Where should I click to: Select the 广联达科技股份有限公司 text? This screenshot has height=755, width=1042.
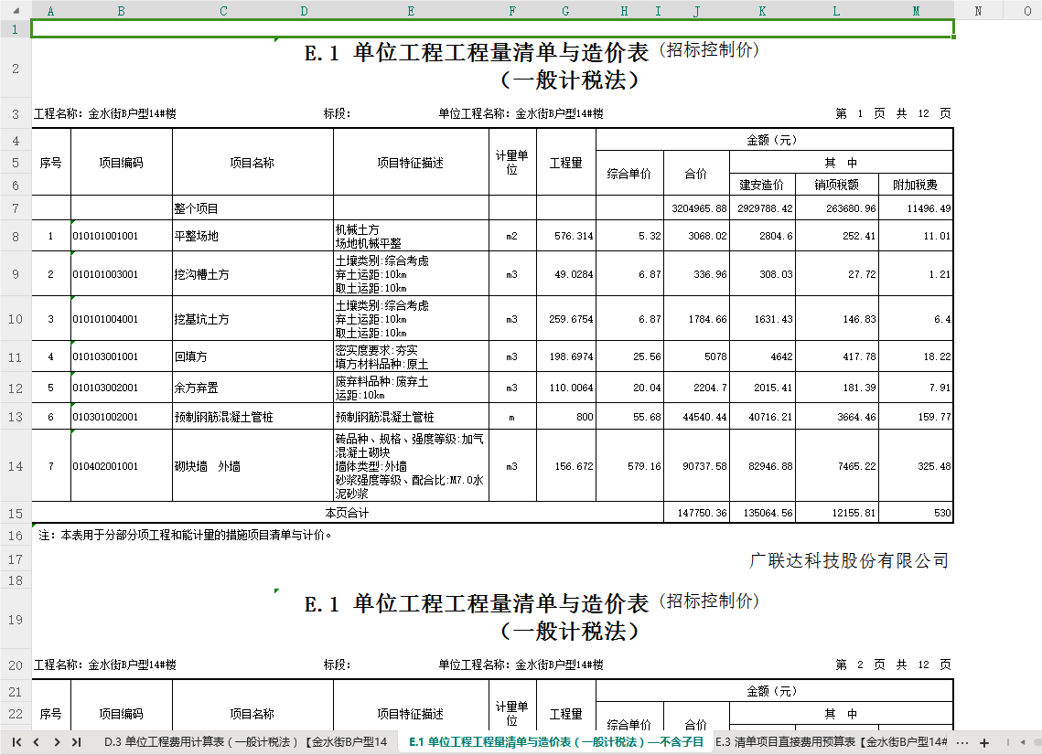point(849,560)
